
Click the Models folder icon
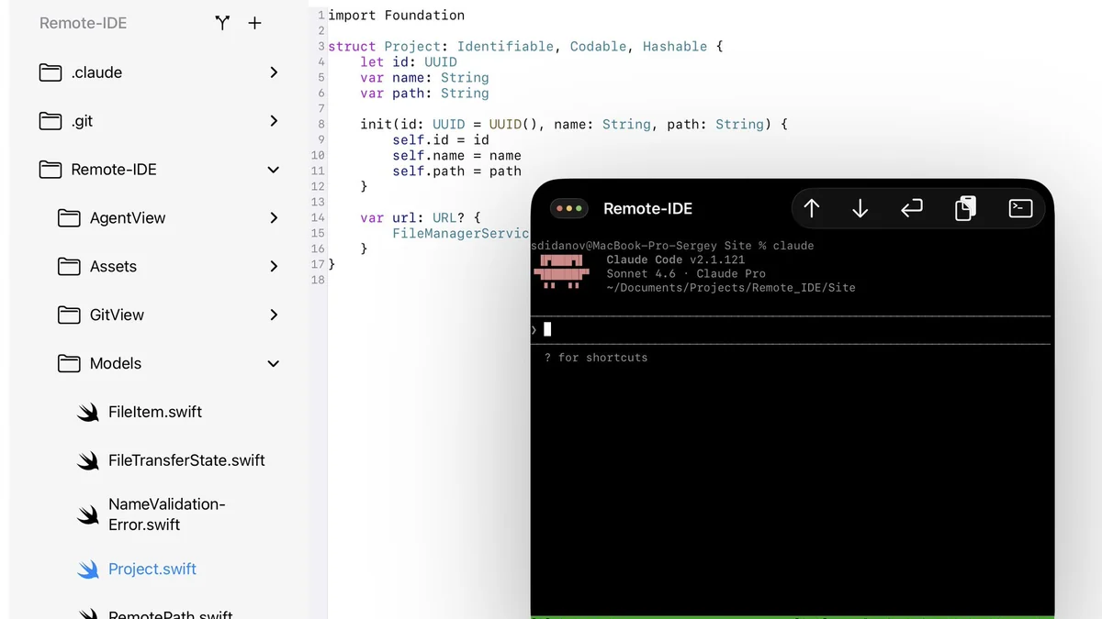pyautogui.click(x=69, y=364)
